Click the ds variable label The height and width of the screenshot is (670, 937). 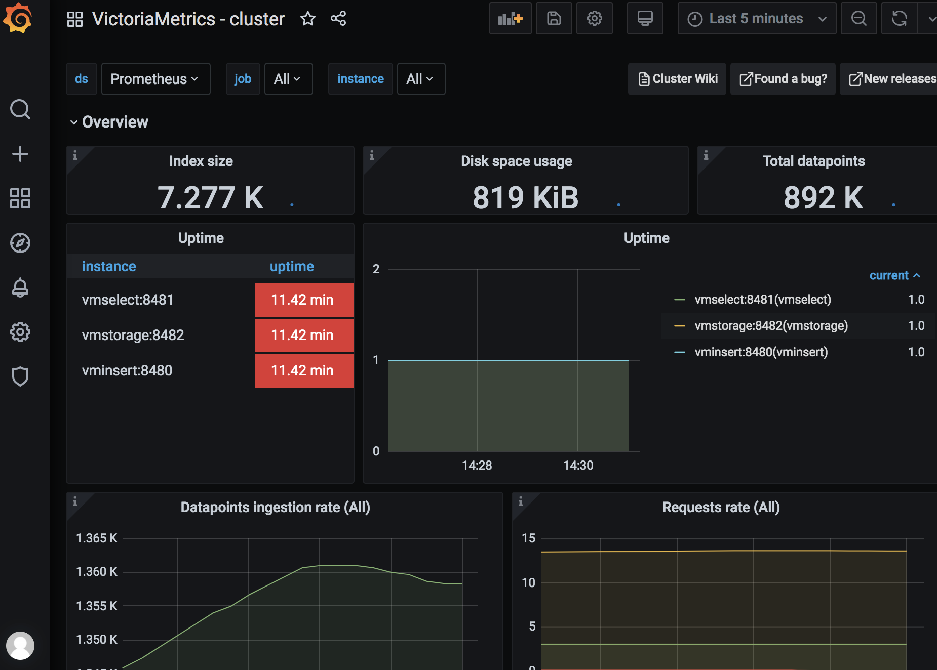coord(82,79)
